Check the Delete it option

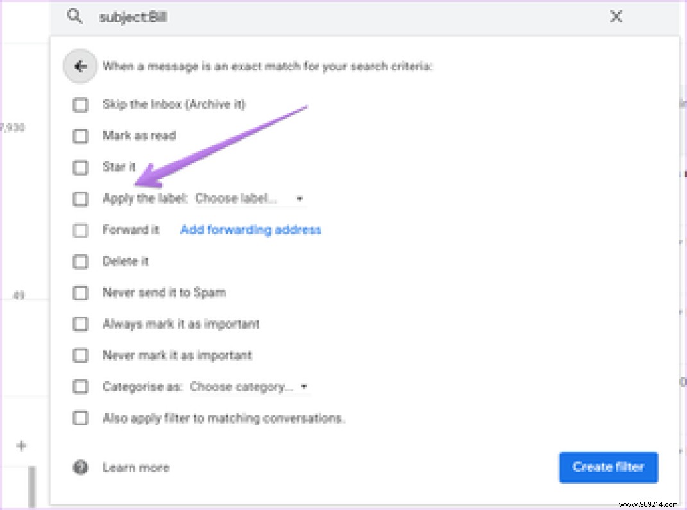pyautogui.click(x=80, y=261)
